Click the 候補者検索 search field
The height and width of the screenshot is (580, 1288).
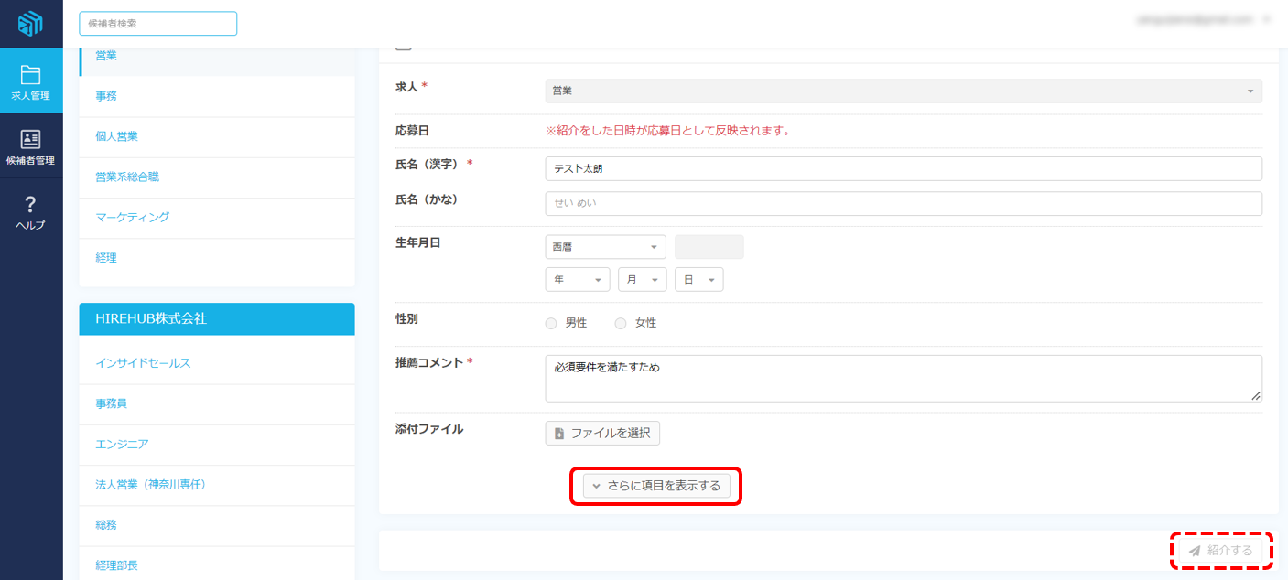pos(157,24)
